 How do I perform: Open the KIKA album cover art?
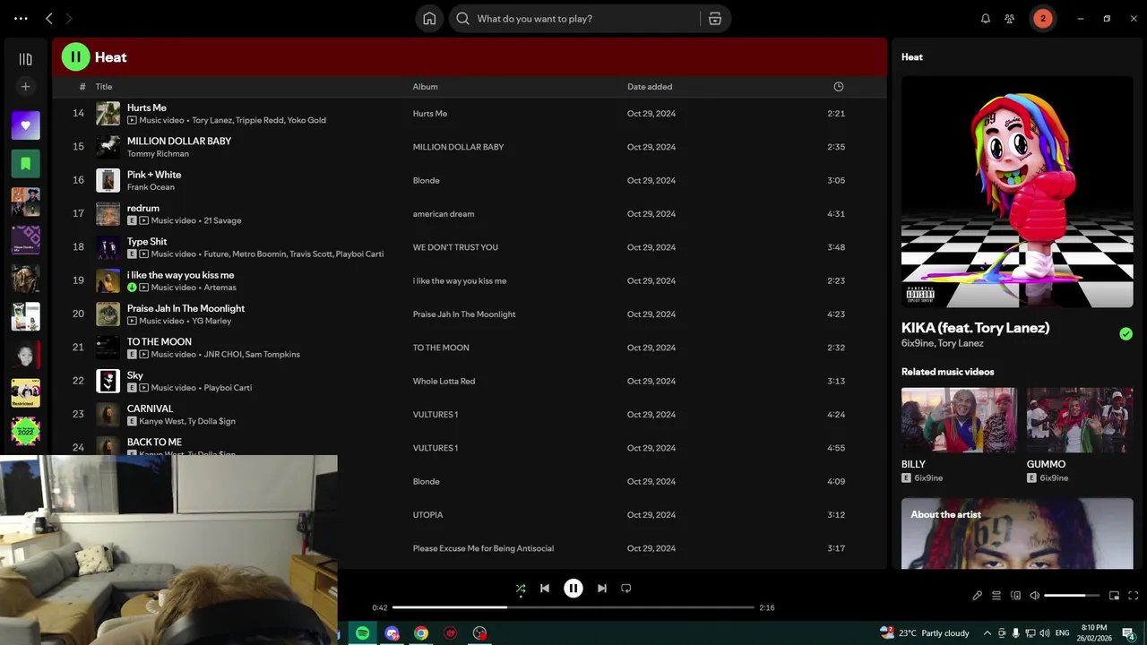click(x=1017, y=192)
